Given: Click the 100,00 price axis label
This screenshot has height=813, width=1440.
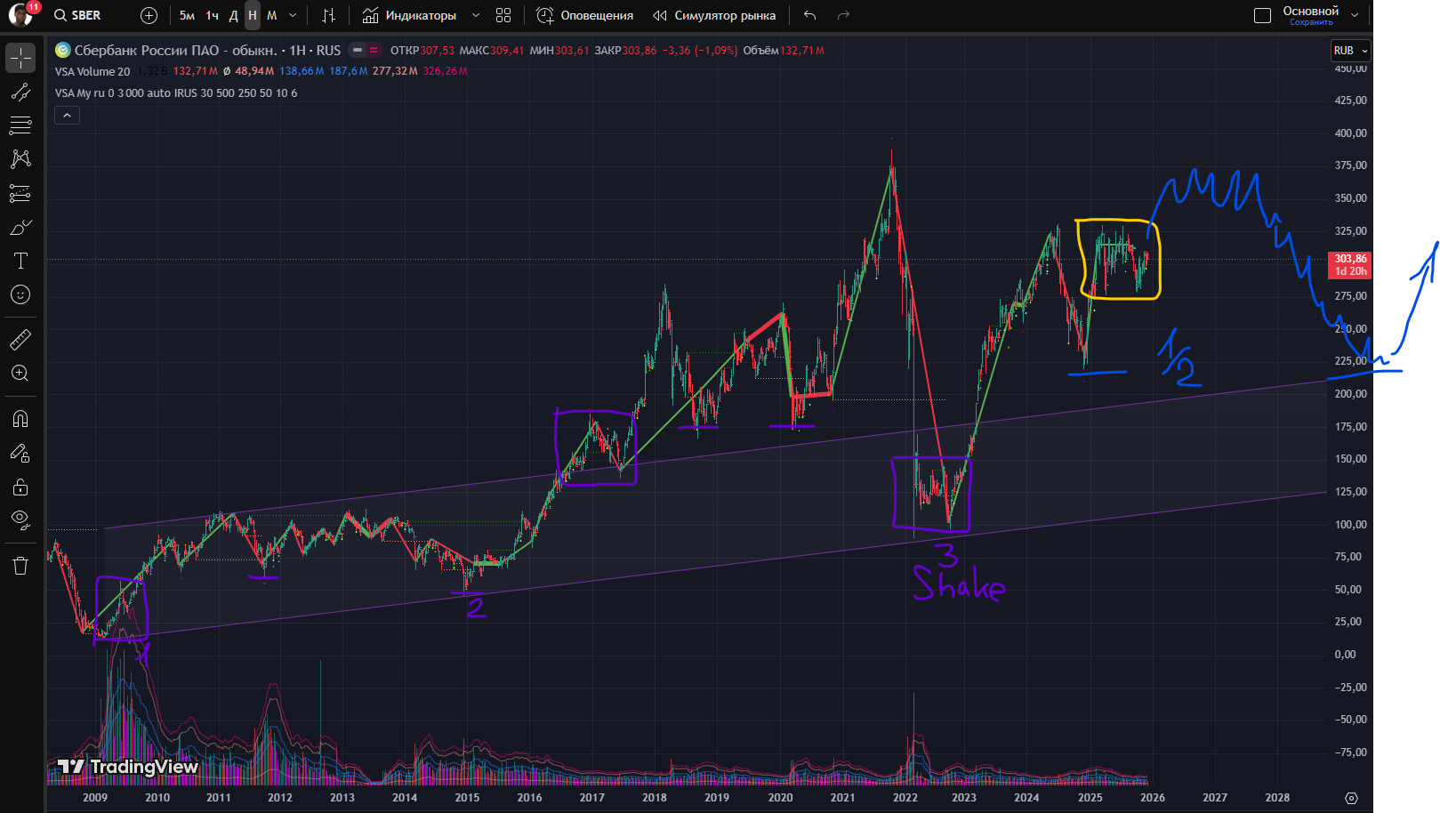Looking at the screenshot, I should 1350,525.
